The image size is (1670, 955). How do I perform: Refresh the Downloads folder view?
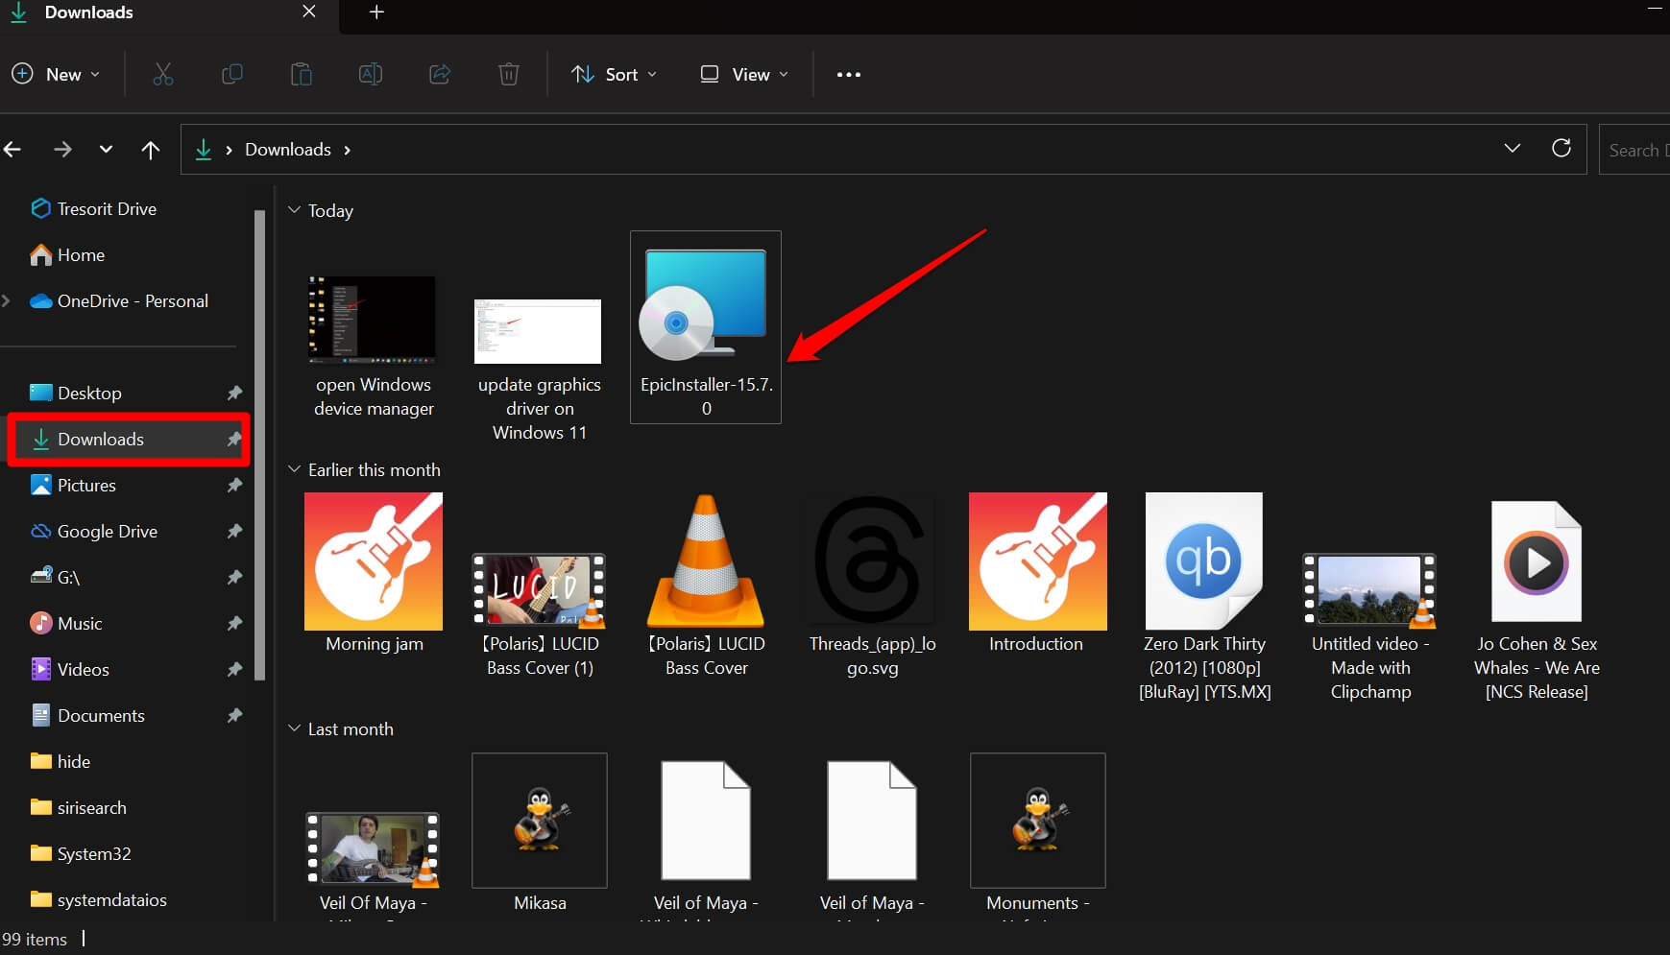(x=1561, y=148)
